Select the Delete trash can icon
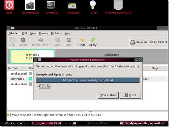 tap(23, 40)
